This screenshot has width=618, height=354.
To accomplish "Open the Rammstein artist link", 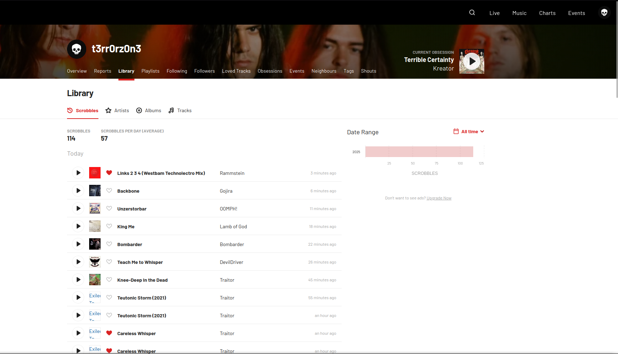I will click(232, 173).
